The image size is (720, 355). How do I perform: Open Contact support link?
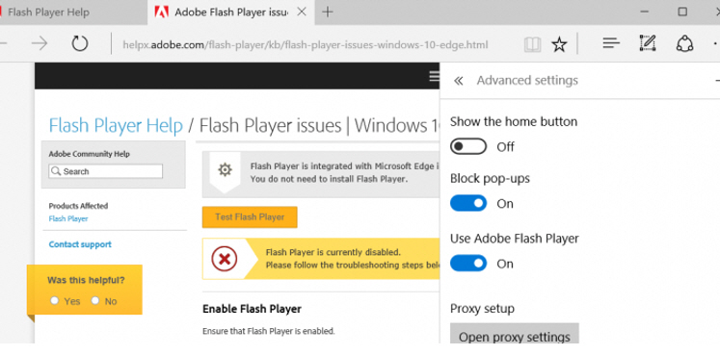click(x=80, y=244)
